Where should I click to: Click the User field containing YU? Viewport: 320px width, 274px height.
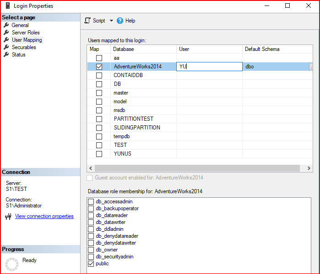coord(209,67)
